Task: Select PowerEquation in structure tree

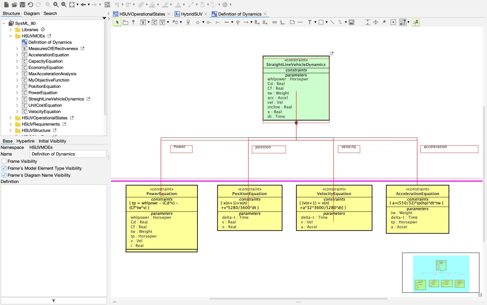Action: (x=43, y=93)
